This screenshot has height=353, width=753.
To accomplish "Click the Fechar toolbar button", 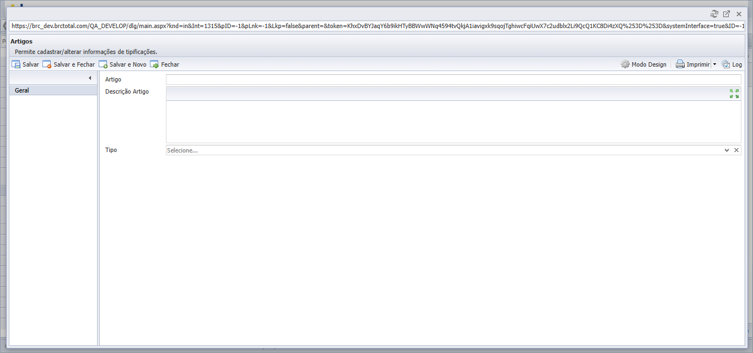I will 165,64.
